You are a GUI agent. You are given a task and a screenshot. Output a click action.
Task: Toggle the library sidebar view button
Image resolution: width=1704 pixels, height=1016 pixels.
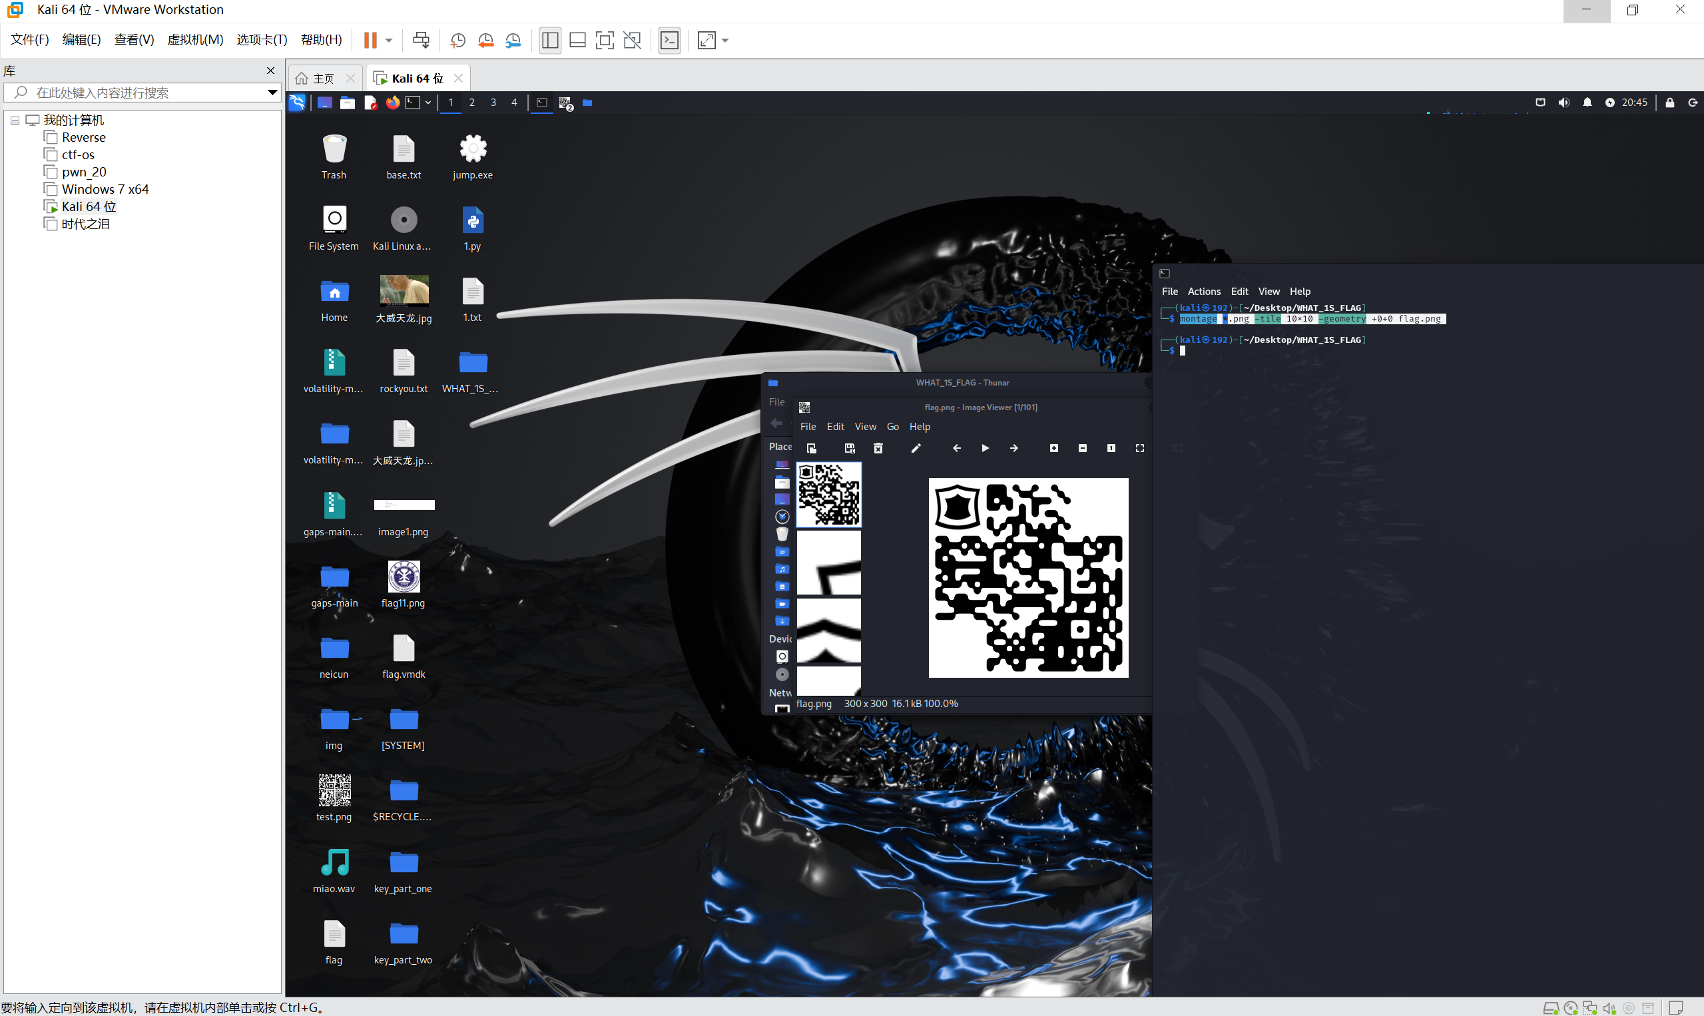(550, 41)
